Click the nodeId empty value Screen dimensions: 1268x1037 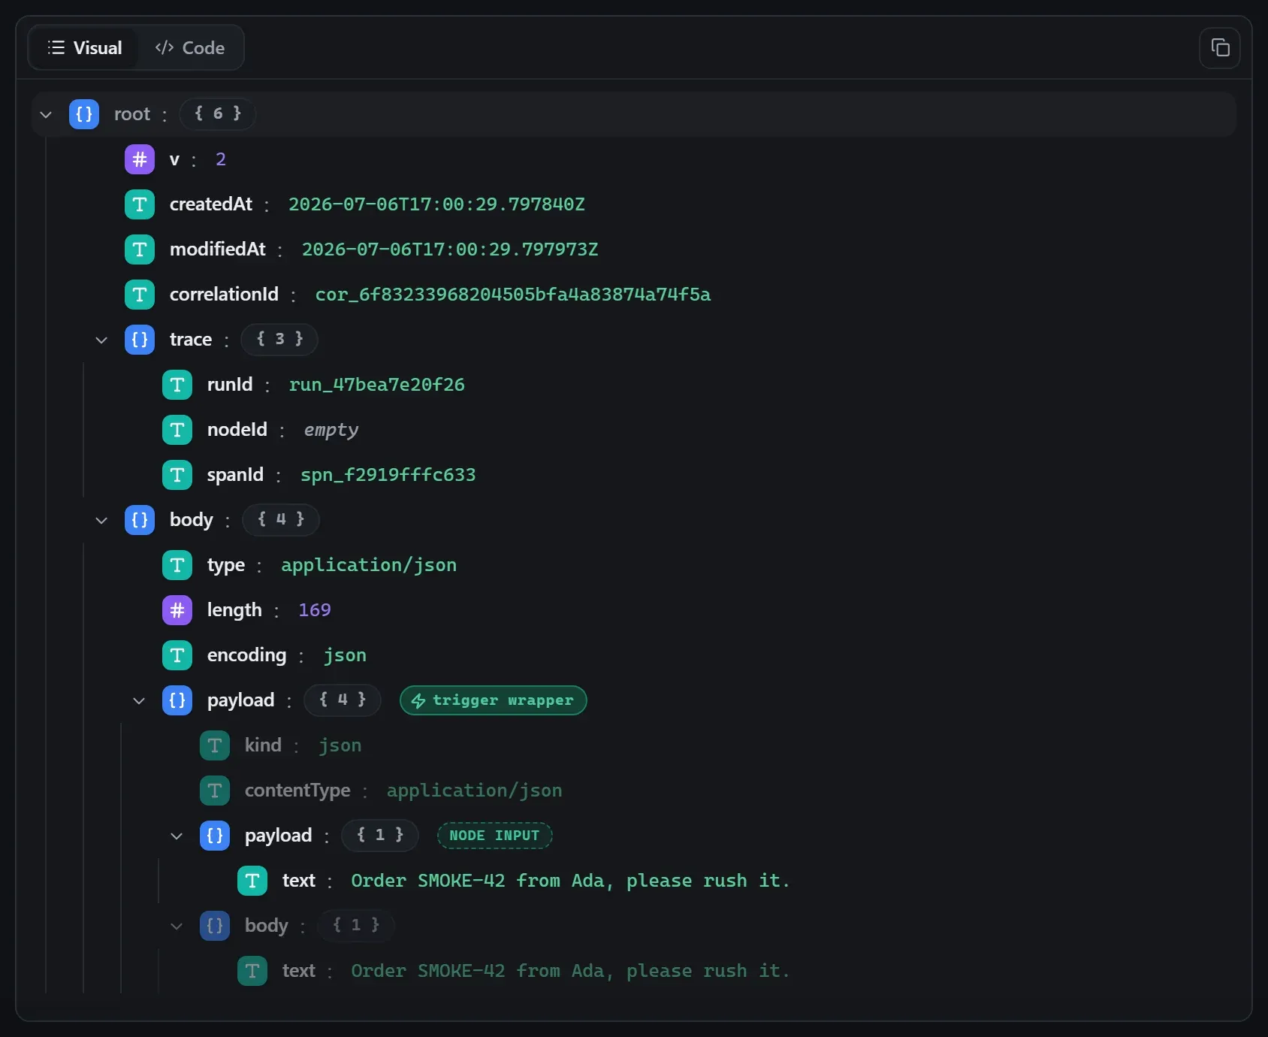click(x=331, y=430)
